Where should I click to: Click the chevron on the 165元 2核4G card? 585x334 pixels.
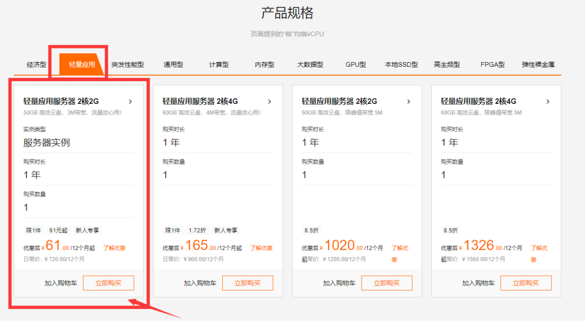coord(270,102)
